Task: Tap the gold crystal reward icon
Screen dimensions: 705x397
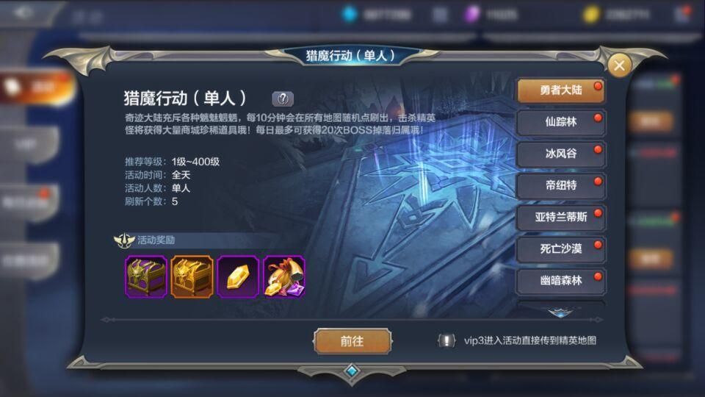Action: tap(238, 277)
